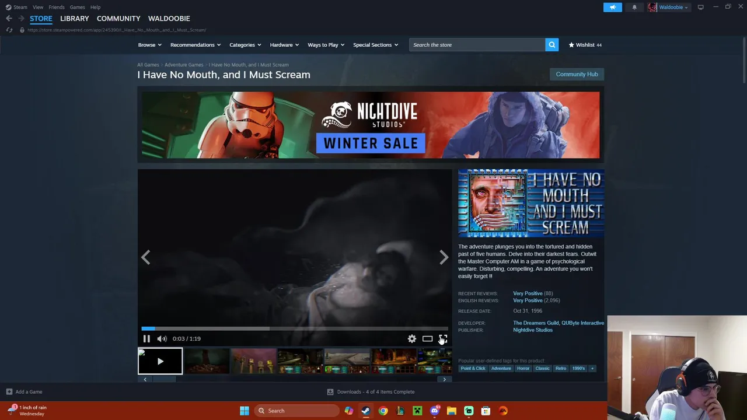
Task: Click Adventure Games breadcrumb link
Action: [184, 65]
